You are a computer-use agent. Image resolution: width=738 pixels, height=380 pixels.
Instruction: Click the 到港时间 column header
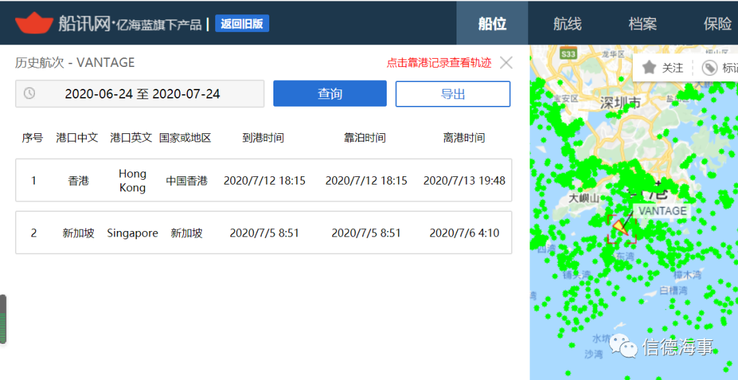(263, 138)
